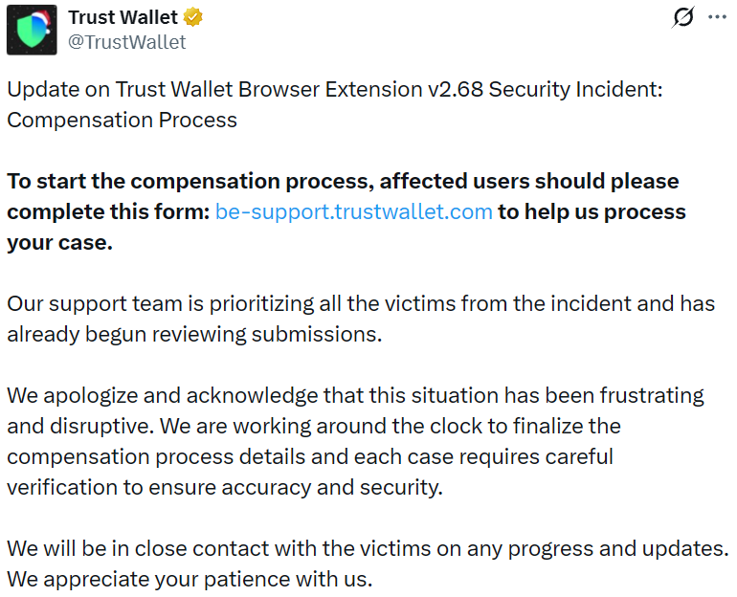Click the gold verified badge
This screenshot has height=597, width=737.
click(193, 18)
